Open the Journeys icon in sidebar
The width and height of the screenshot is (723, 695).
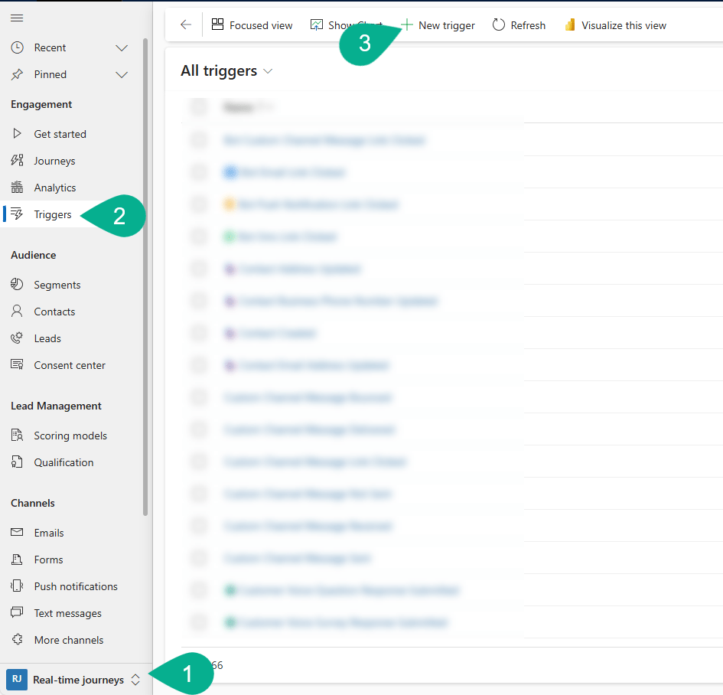click(18, 161)
